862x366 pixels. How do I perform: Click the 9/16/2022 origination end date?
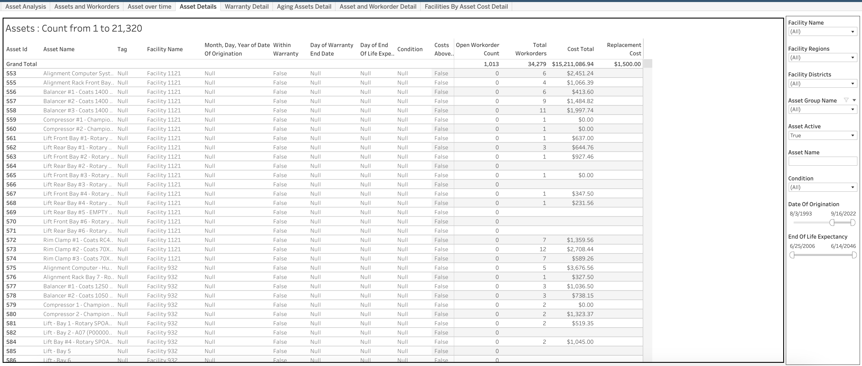pyautogui.click(x=843, y=213)
